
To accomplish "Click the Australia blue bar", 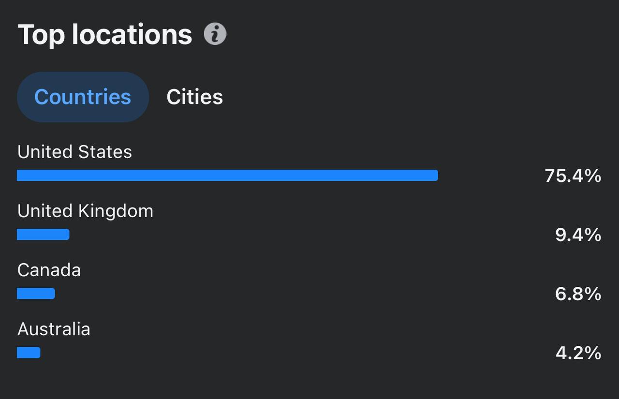I will [29, 353].
